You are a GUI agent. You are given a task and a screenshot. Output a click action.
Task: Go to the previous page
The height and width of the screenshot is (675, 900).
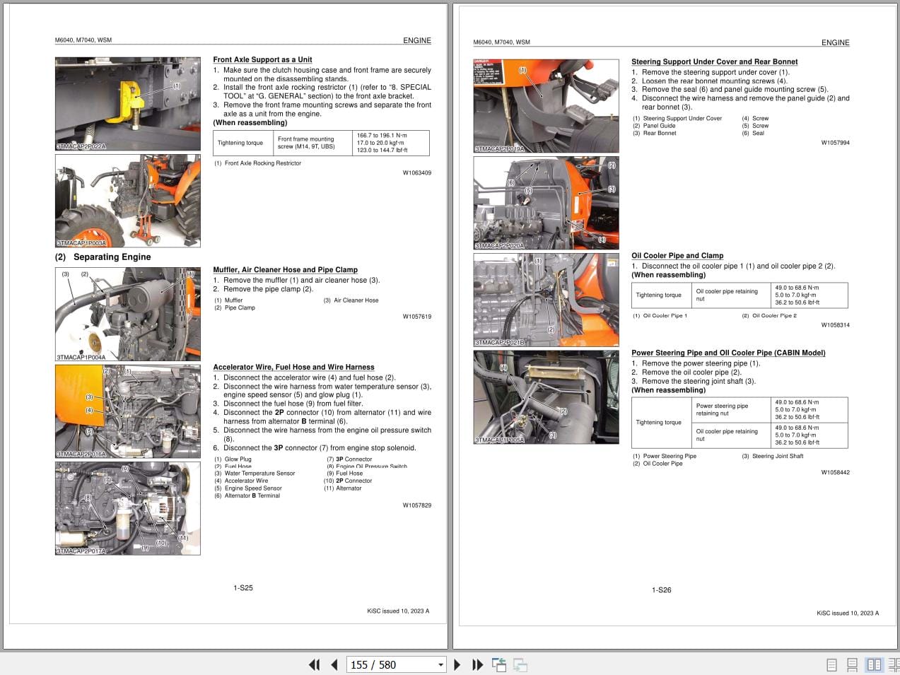coord(334,664)
